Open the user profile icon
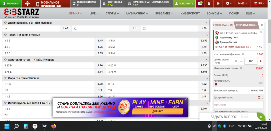Screen dimensions: 271x131 coord(209,4)
